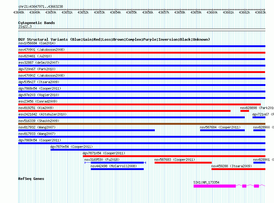Click the RefSeq Genes track title
This screenshot has width=274, height=203.
coord(31,179)
